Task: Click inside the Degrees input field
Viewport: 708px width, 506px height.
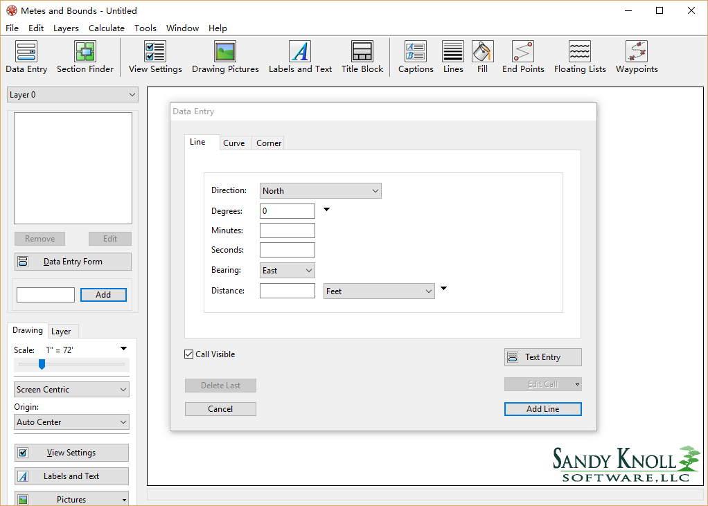Action: pyautogui.click(x=287, y=210)
